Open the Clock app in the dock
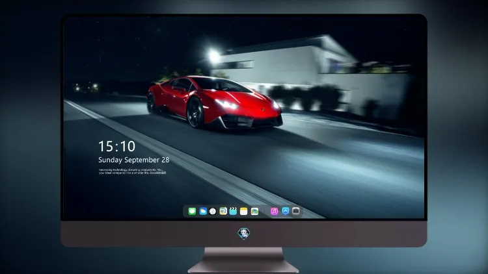Screen dimensions: 488x274 (213, 211)
